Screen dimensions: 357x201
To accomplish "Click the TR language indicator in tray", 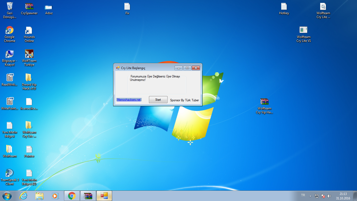I will (303, 195).
